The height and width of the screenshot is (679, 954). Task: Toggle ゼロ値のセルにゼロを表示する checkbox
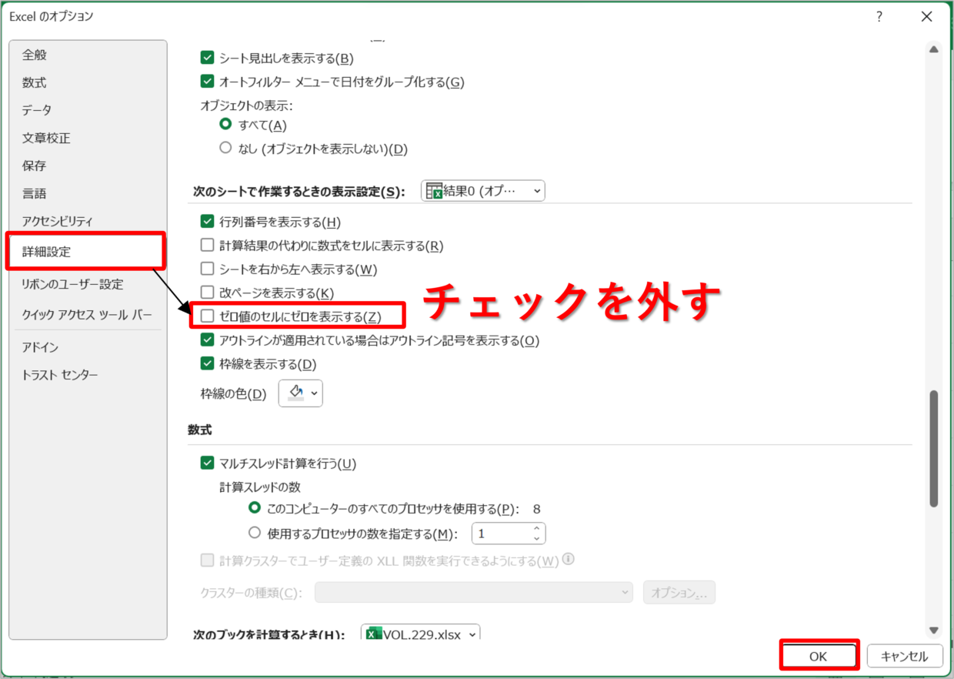pyautogui.click(x=207, y=316)
